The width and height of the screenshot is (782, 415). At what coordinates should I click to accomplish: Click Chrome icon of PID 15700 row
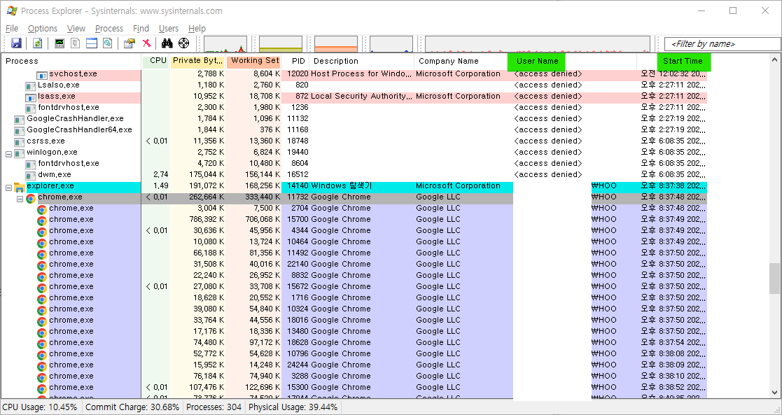click(42, 221)
